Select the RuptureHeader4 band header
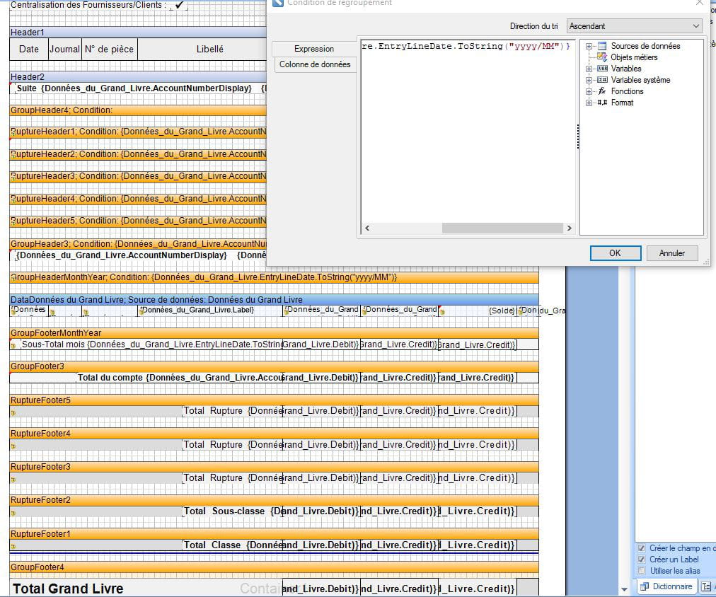This screenshot has height=597, width=716. [x=138, y=199]
